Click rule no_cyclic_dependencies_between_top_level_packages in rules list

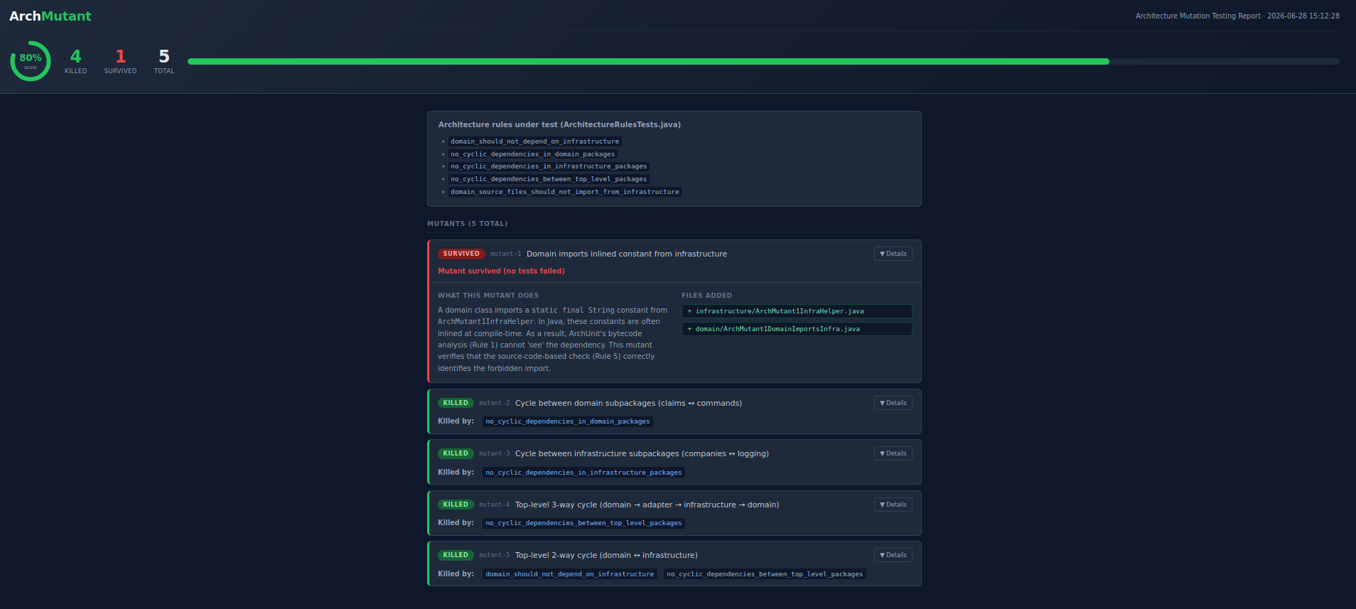[x=549, y=179]
